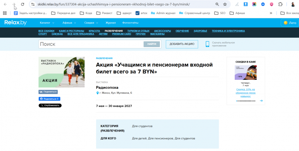
Task: Open the 'Афиша' bookmark folder
Action: [x=237, y=13]
